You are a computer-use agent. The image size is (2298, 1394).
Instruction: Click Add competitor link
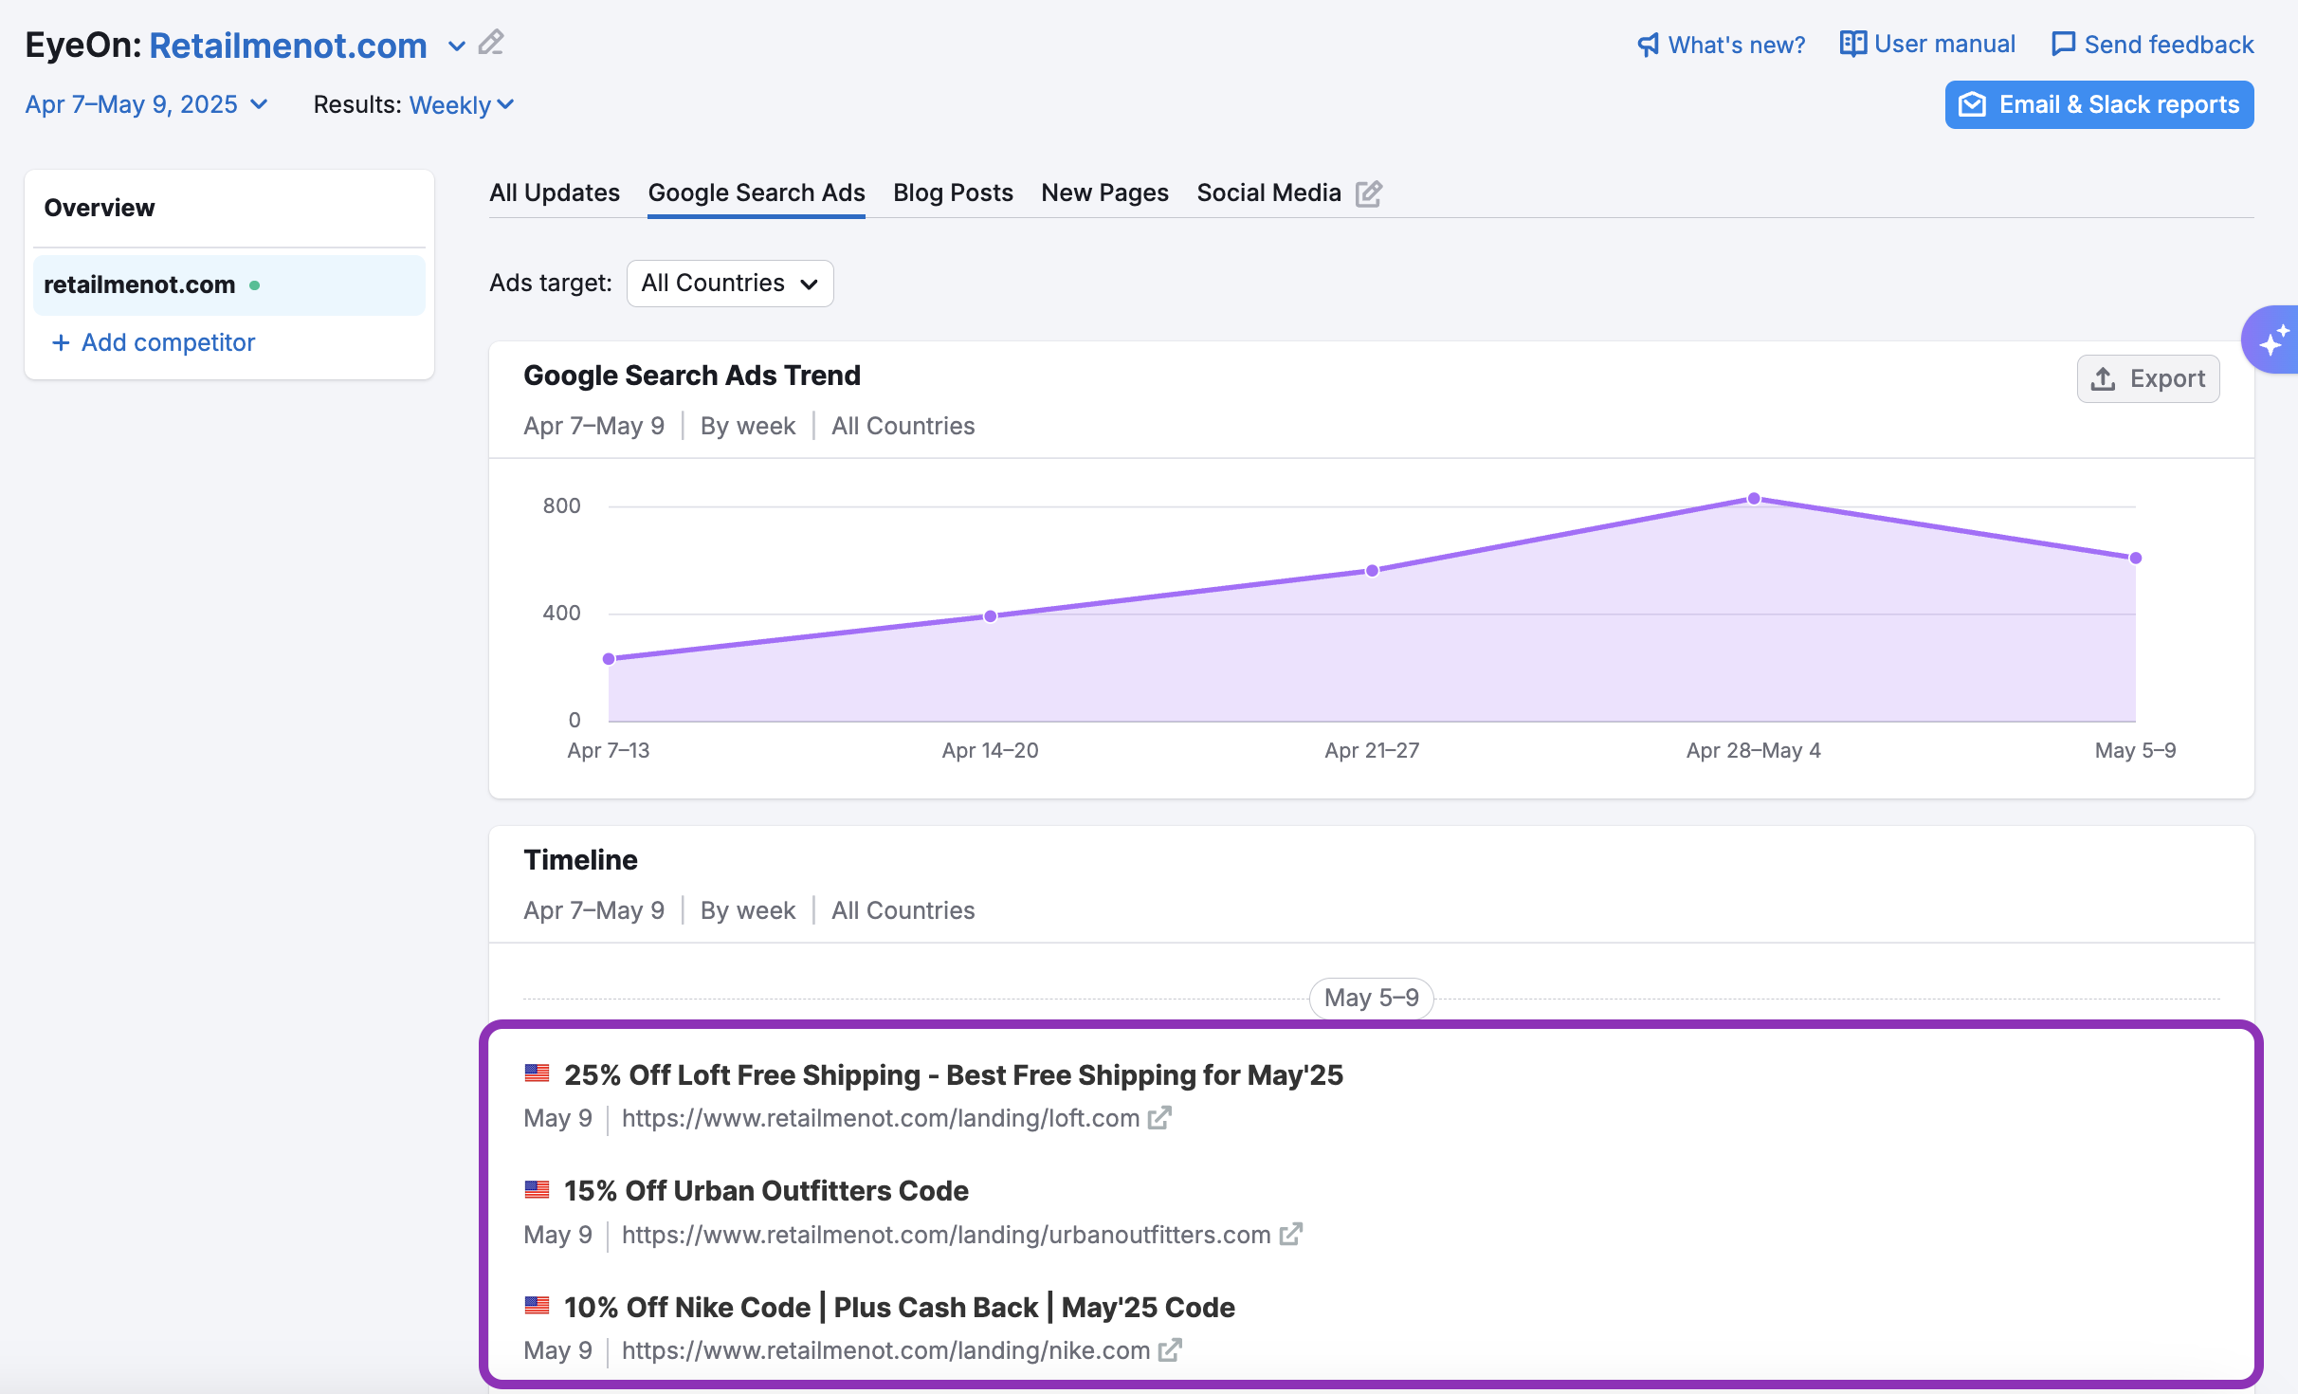(x=155, y=342)
